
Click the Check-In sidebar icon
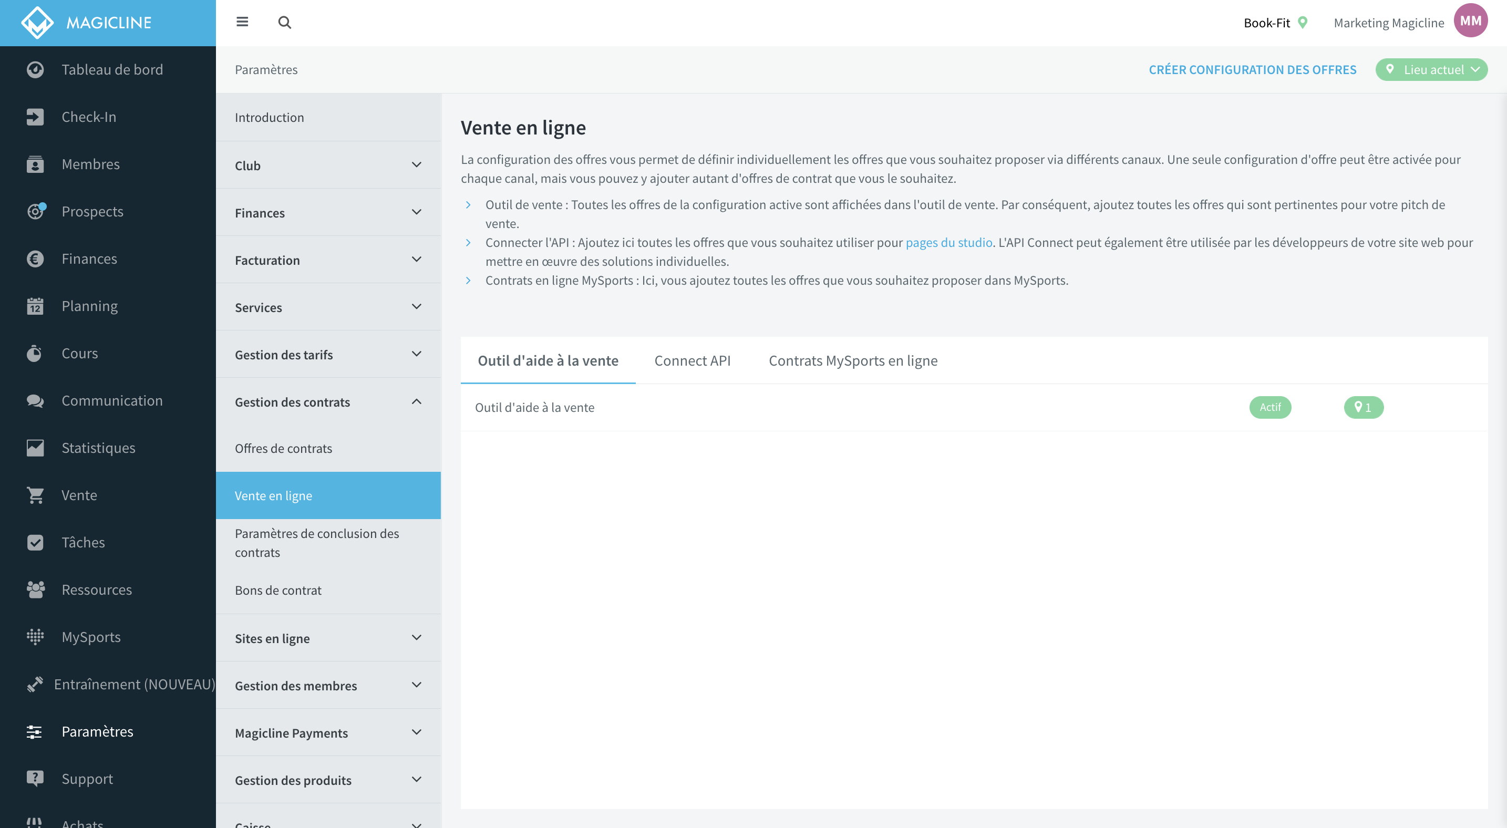35,117
